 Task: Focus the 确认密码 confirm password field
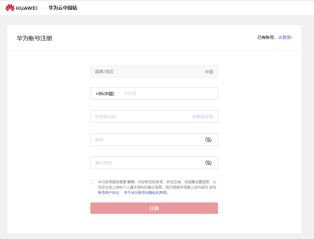point(145,163)
